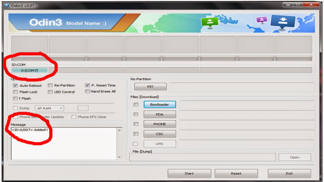
Task: Click the purple download icon in banner
Action: (262, 20)
